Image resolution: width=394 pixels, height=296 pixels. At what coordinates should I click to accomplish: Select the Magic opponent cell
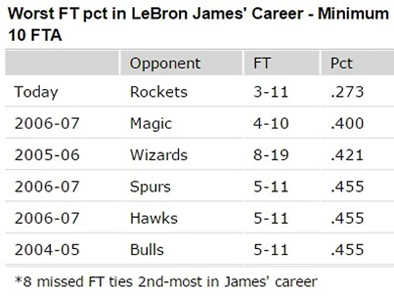(x=151, y=124)
